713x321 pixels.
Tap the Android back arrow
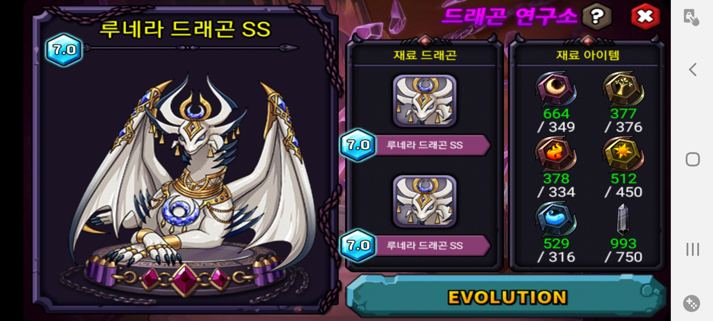coord(693,70)
